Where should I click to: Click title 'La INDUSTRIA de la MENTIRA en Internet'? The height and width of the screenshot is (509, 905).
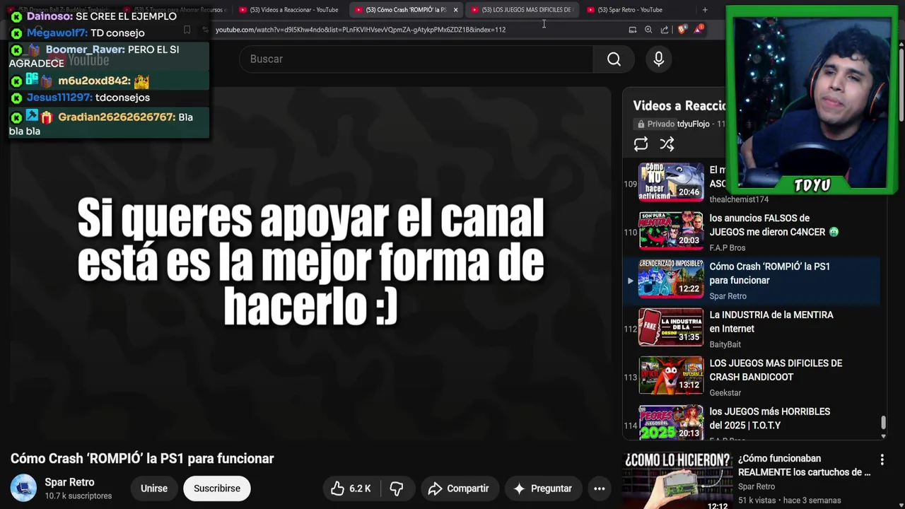click(771, 322)
